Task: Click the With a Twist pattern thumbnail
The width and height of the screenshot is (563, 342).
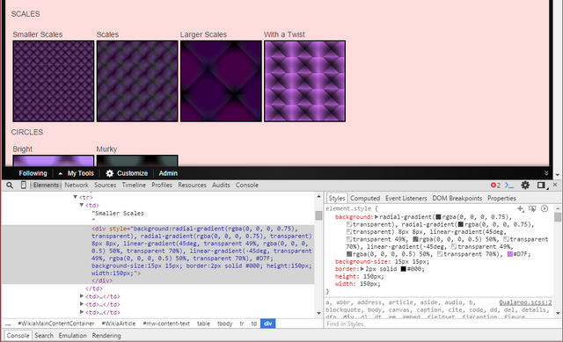Action: 305,81
